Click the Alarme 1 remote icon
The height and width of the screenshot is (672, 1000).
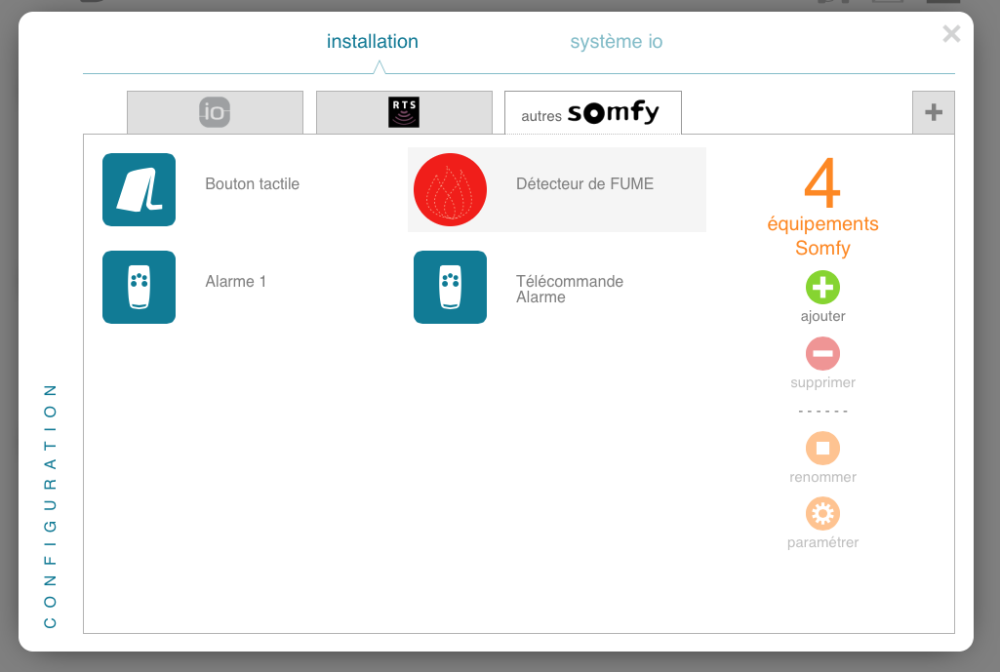pos(139,287)
